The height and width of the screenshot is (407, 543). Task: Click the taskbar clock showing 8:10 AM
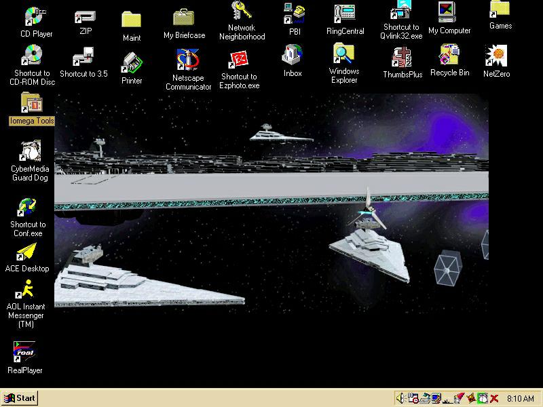[521, 398]
